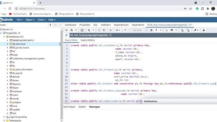Image resolution: width=217 pixels, height=122 pixels.
Task: Click the Delete trash icon
Action: click(x=111, y=30)
